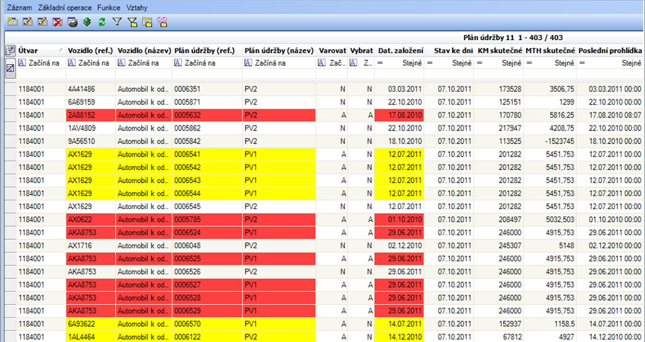The height and width of the screenshot is (342, 645).
Task: Open filter operator 'Začíná na' under Plán údržby (název)
Action: coord(279,63)
